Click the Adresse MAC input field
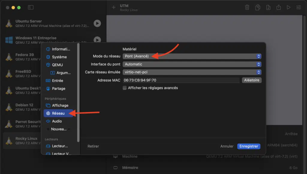 181,80
